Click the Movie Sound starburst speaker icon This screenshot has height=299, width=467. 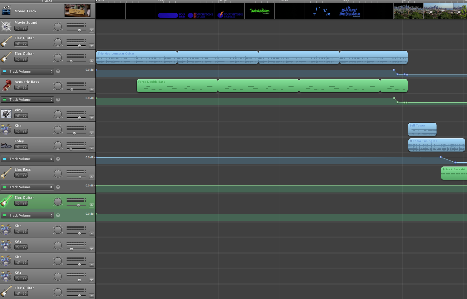tap(6, 26)
